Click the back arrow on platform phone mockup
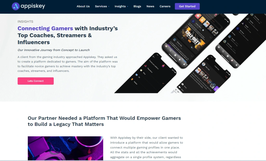The width and height of the screenshot is (266, 161). [154, 57]
